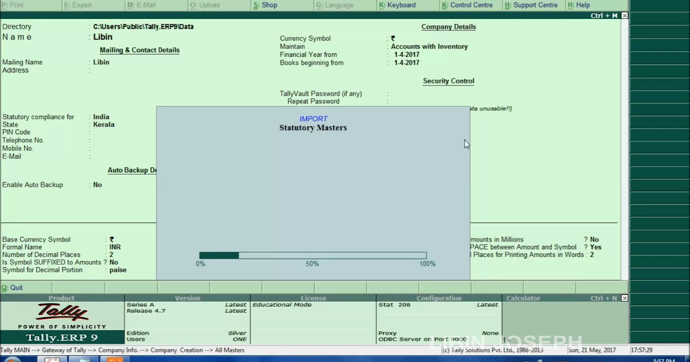Click the Statutory Masters import progress bar

(x=313, y=255)
